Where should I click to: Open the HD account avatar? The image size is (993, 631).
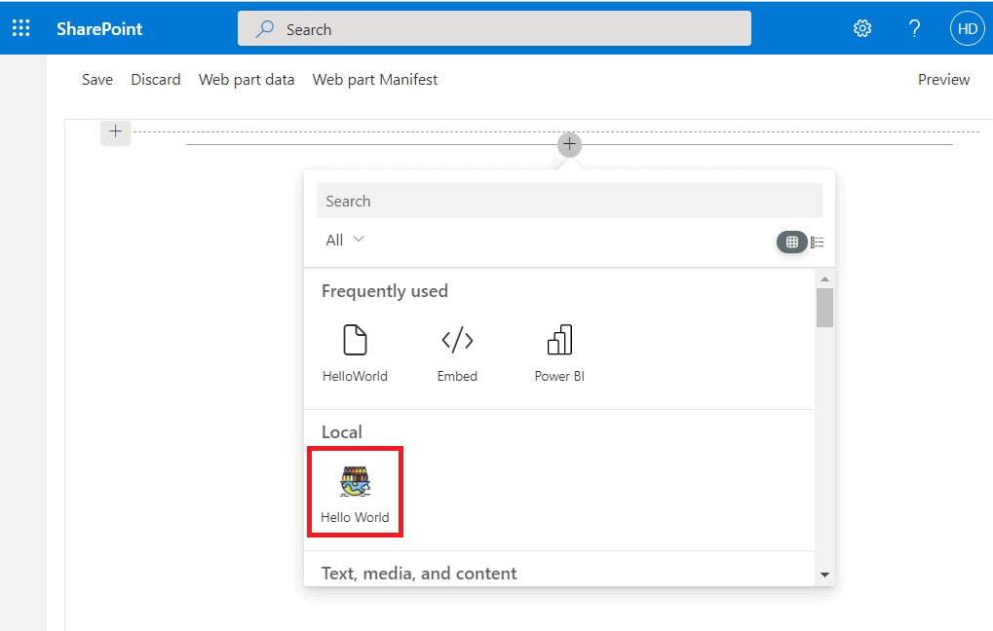click(967, 28)
